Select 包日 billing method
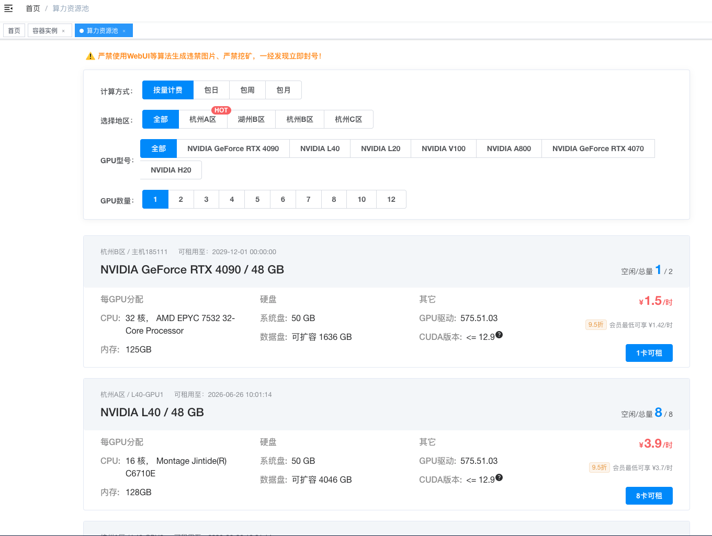712x536 pixels. (x=211, y=90)
